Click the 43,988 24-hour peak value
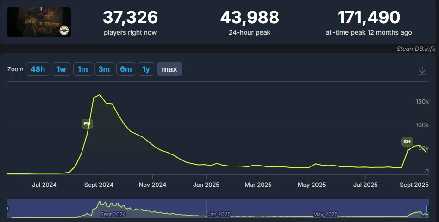This screenshot has width=439, height=222. 250,17
